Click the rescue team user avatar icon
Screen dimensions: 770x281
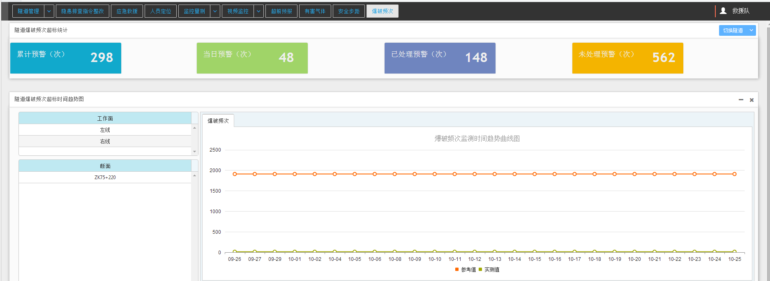723,11
